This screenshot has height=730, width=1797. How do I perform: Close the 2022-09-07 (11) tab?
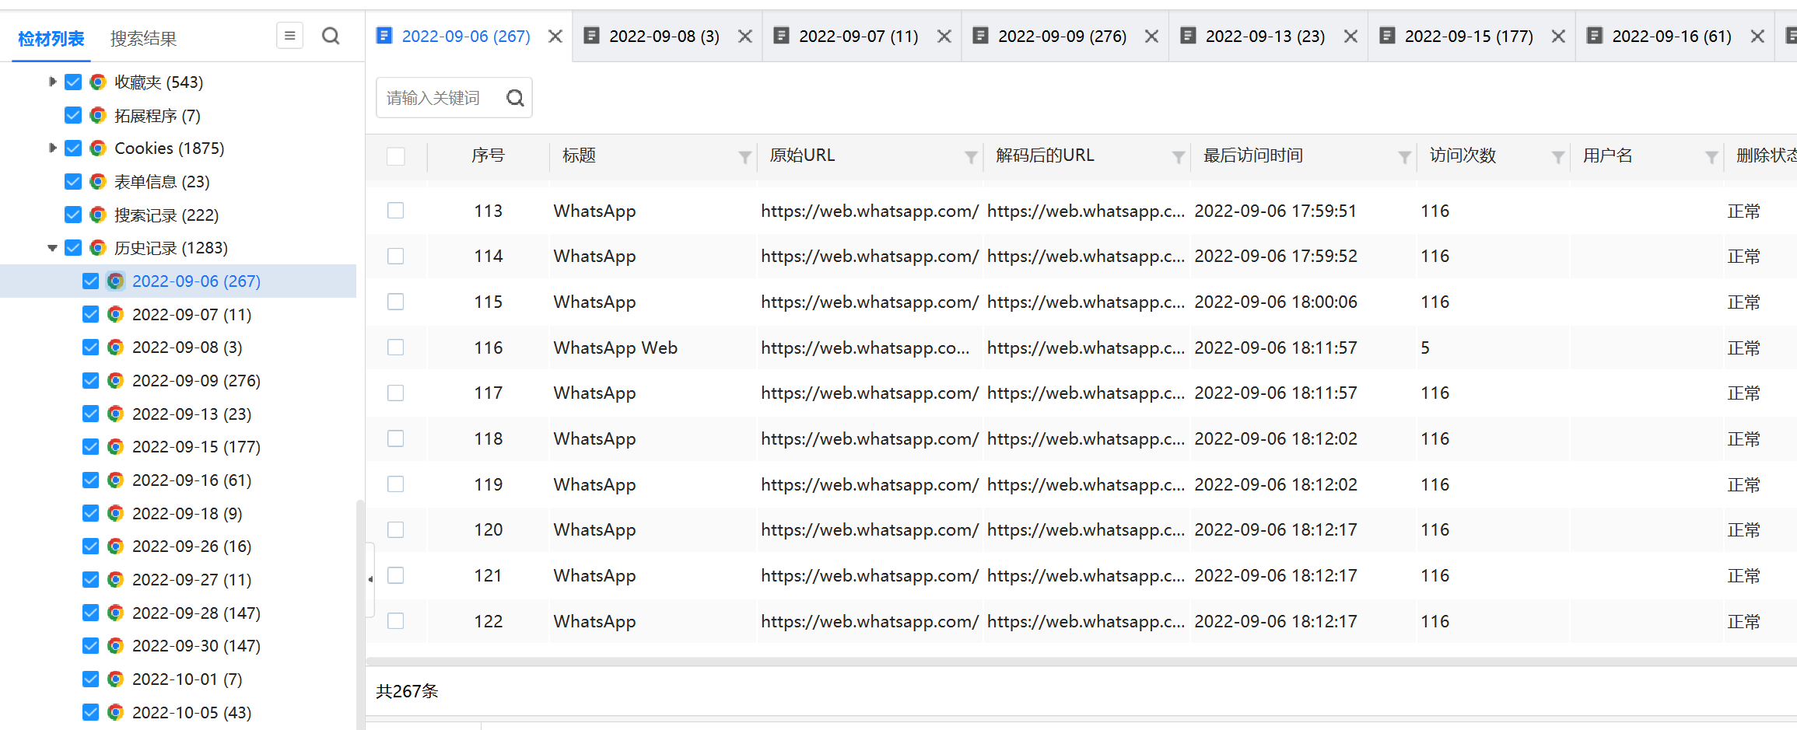(944, 37)
